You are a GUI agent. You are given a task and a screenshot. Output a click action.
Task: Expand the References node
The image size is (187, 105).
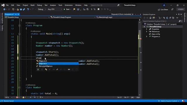(x=147, y=32)
